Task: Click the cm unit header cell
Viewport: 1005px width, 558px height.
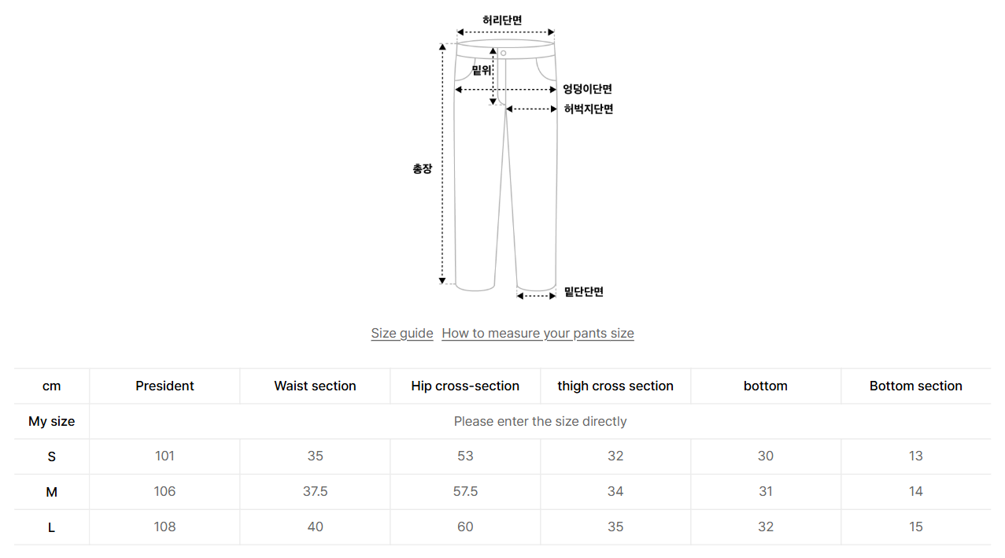Action: pos(51,386)
